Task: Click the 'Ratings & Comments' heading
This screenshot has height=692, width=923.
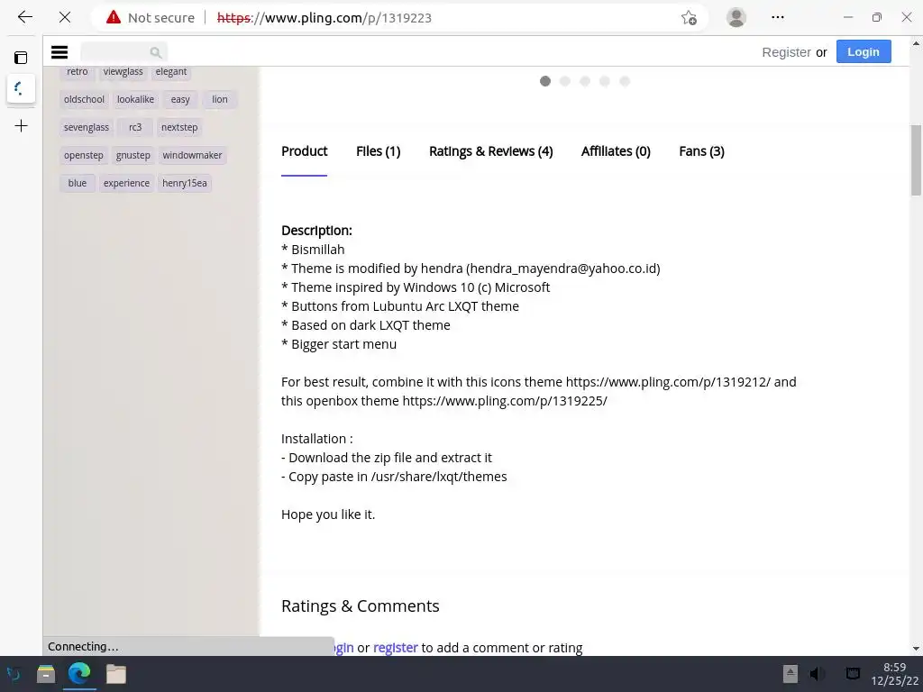Action: [361, 606]
